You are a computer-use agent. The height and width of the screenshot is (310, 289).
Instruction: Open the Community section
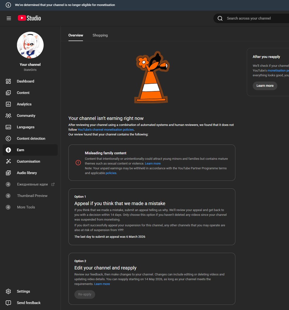30,116
